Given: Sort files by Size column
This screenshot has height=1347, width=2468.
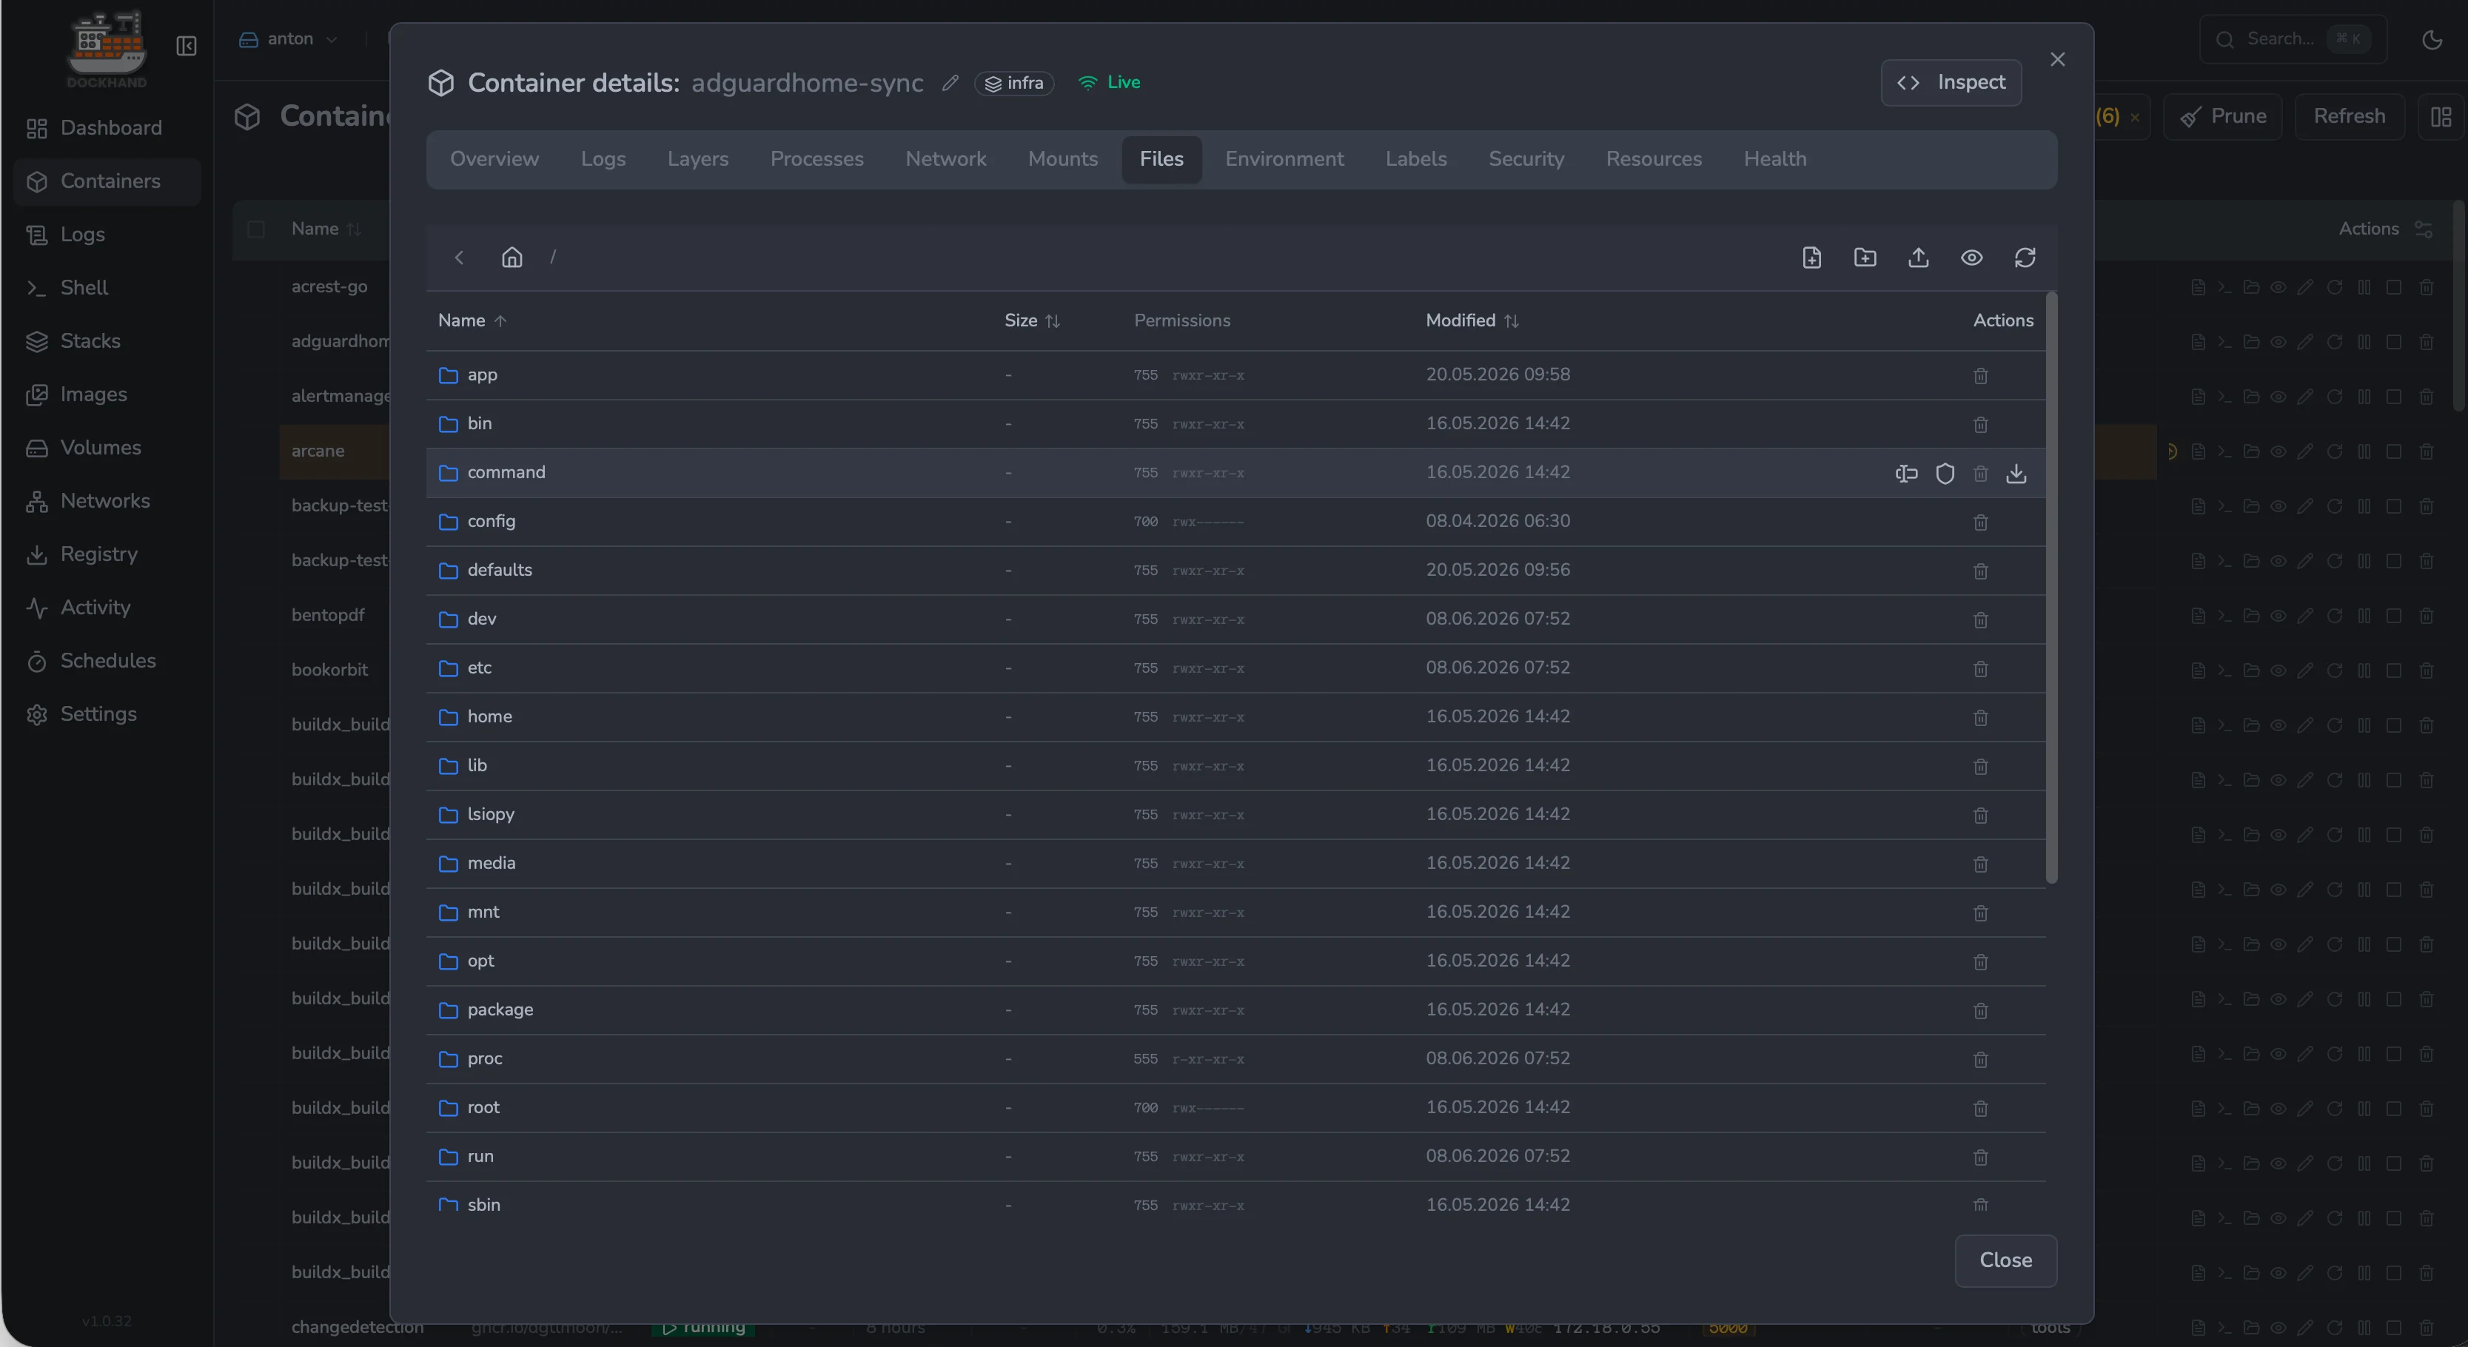Looking at the screenshot, I should (1032, 321).
